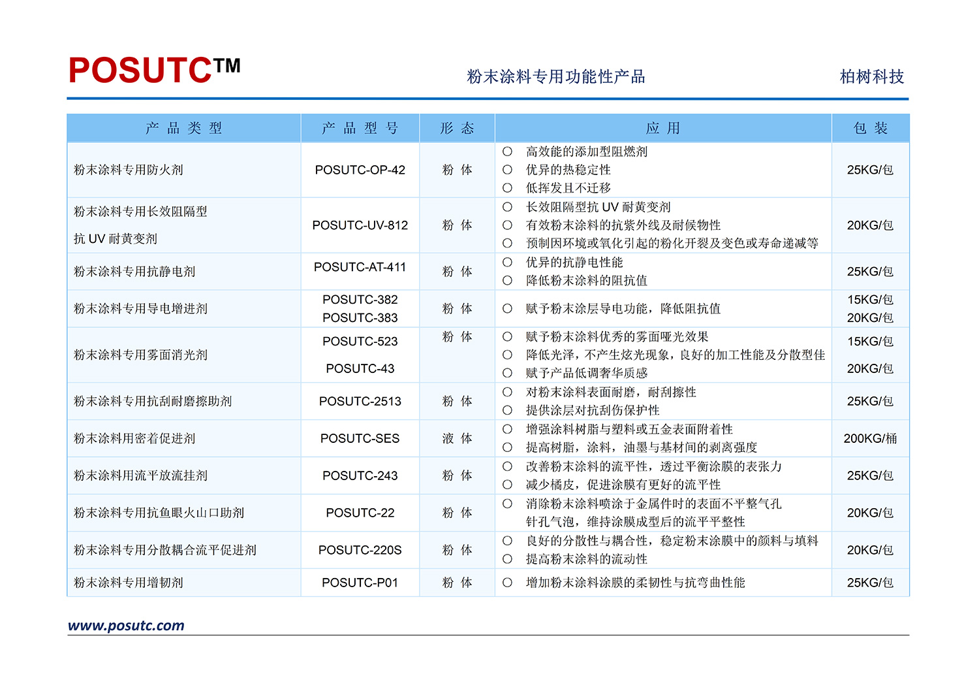The image size is (979, 693).
Task: Click the bullet beside 优异的抗静电性能
Action: click(507, 262)
